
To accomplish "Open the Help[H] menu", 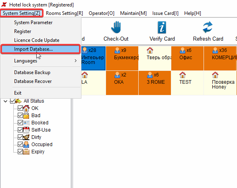I will coord(193,13).
